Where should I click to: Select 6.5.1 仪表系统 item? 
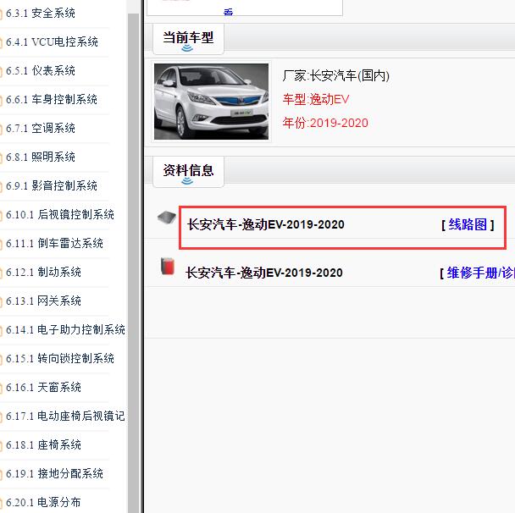point(41,70)
